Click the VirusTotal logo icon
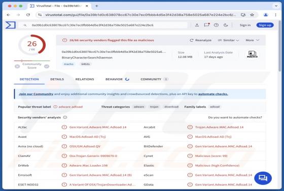284x191 pixels. coord(10,25)
